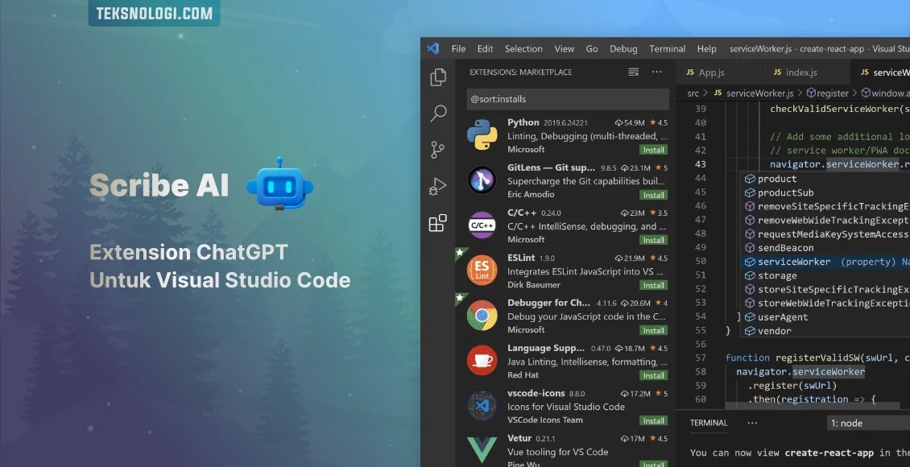The width and height of the screenshot is (910, 467).
Task: Install the ESLint extension
Action: pyautogui.click(x=653, y=285)
